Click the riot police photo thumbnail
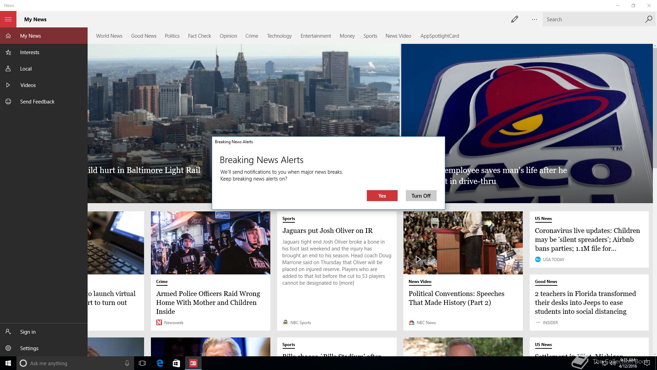The image size is (657, 370). point(210,243)
